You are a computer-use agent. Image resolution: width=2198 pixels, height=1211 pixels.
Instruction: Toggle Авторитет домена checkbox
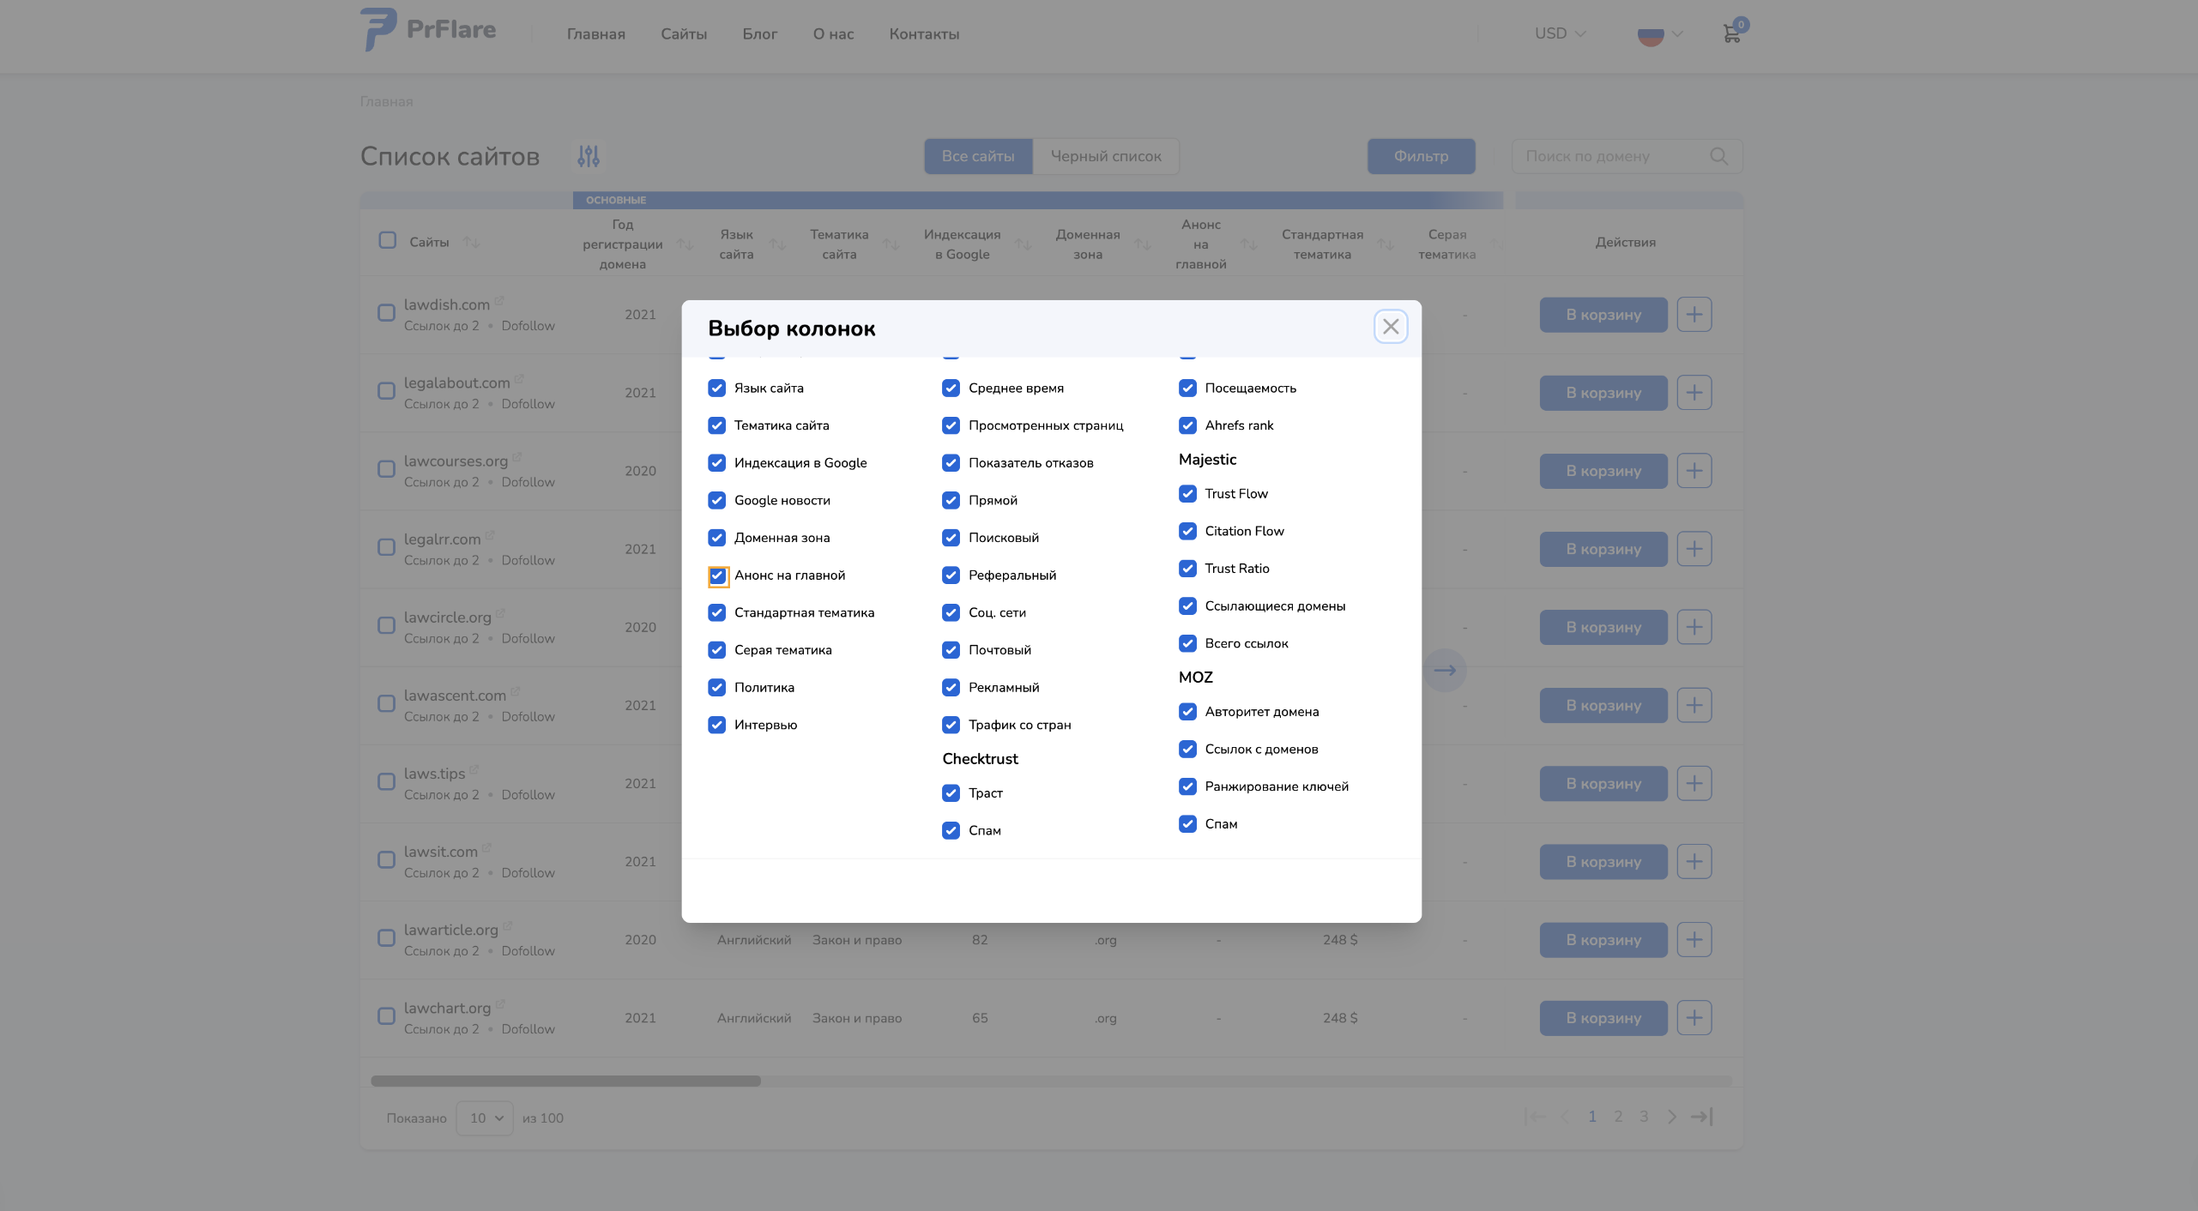point(1187,712)
